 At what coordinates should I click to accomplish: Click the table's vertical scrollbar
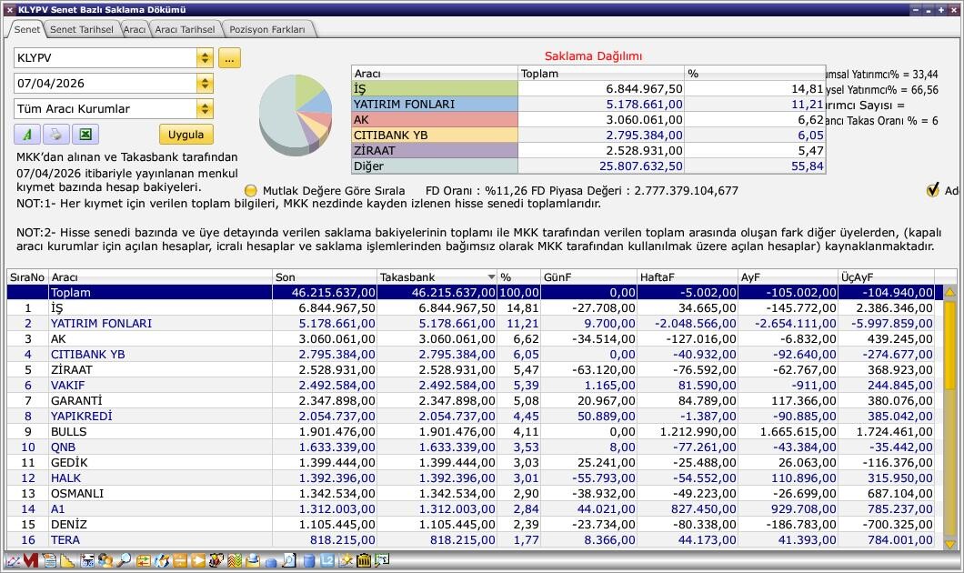point(950,418)
